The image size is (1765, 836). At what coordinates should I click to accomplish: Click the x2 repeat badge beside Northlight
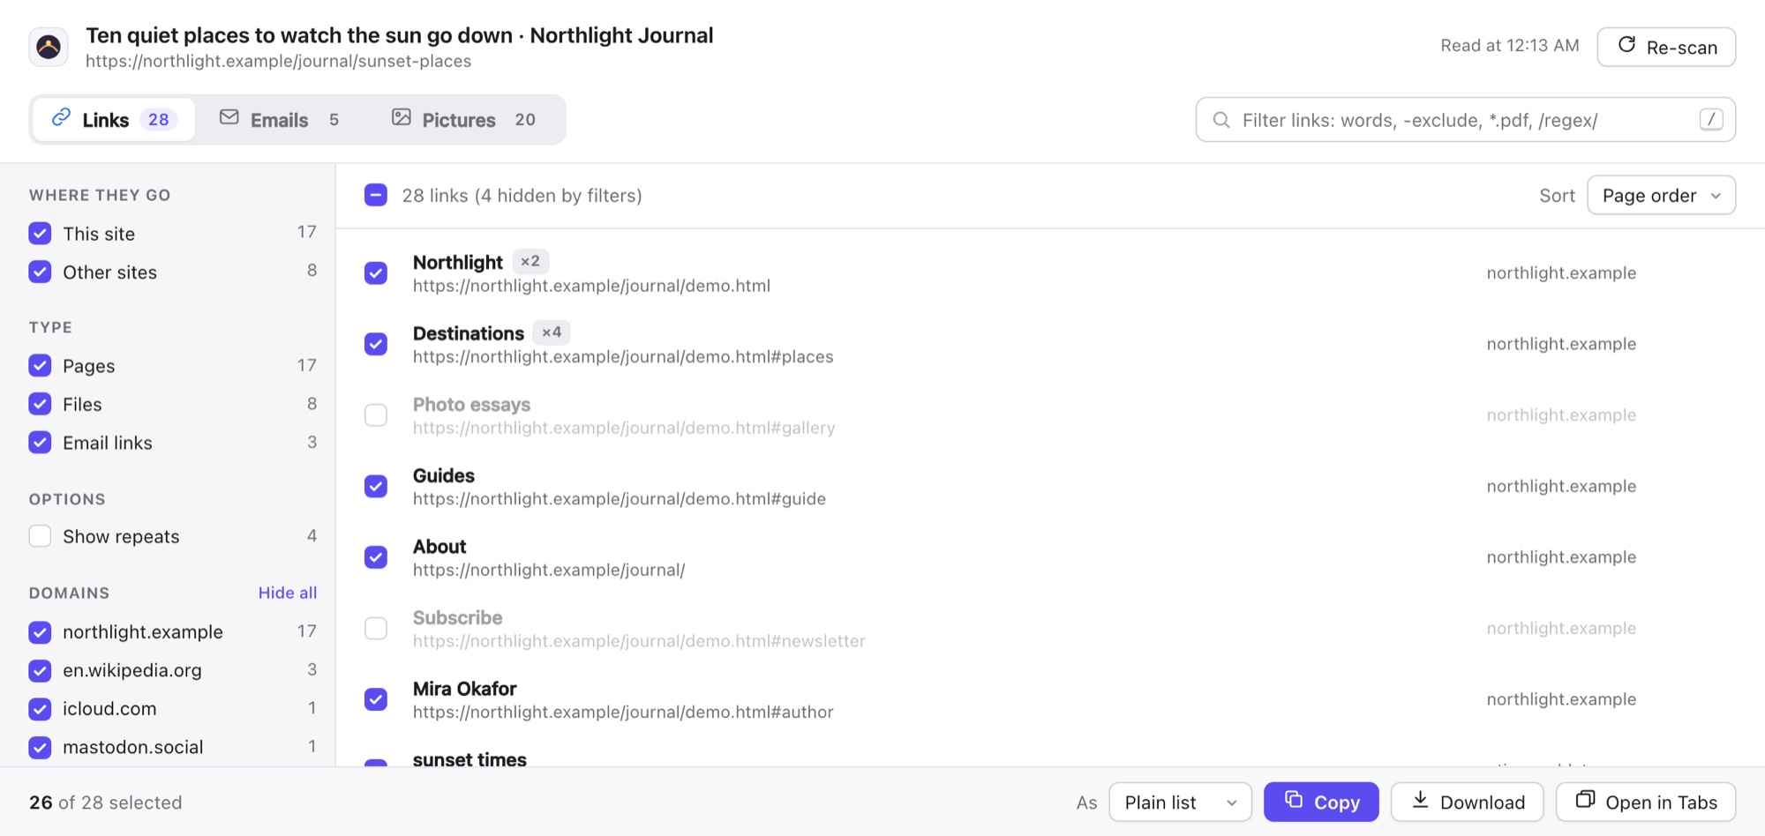[530, 262]
